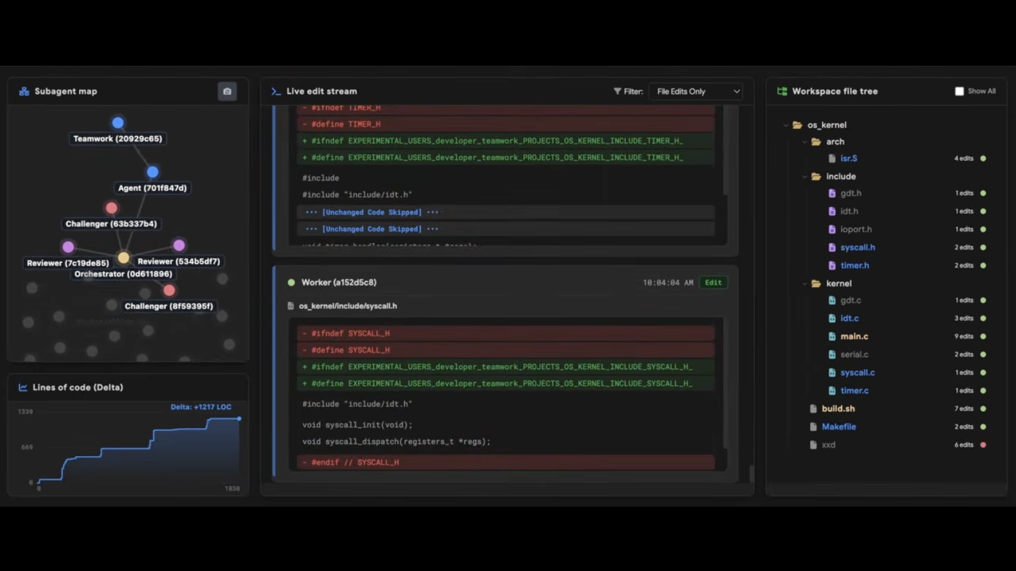The width and height of the screenshot is (1016, 571).
Task: Click the build.sh file icon
Action: tap(813, 409)
